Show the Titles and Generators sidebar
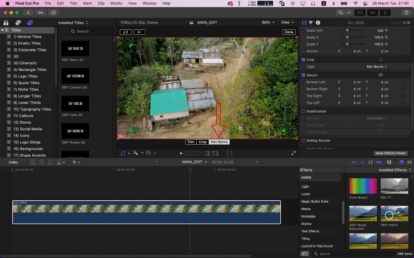This screenshot has height=258, width=414. click(x=30, y=23)
